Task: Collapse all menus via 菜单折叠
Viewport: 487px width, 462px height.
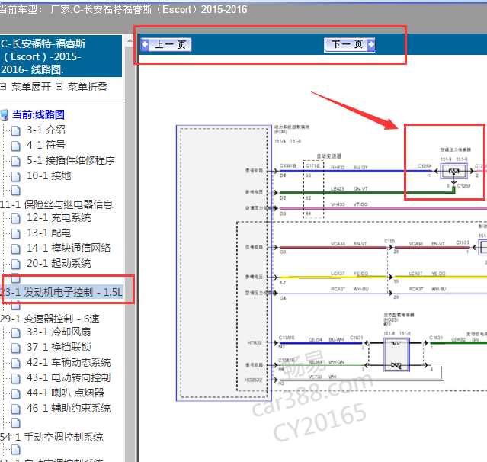Action: pos(88,87)
